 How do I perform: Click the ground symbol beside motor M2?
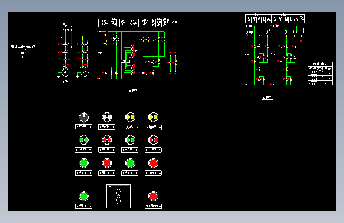[x=78, y=76]
